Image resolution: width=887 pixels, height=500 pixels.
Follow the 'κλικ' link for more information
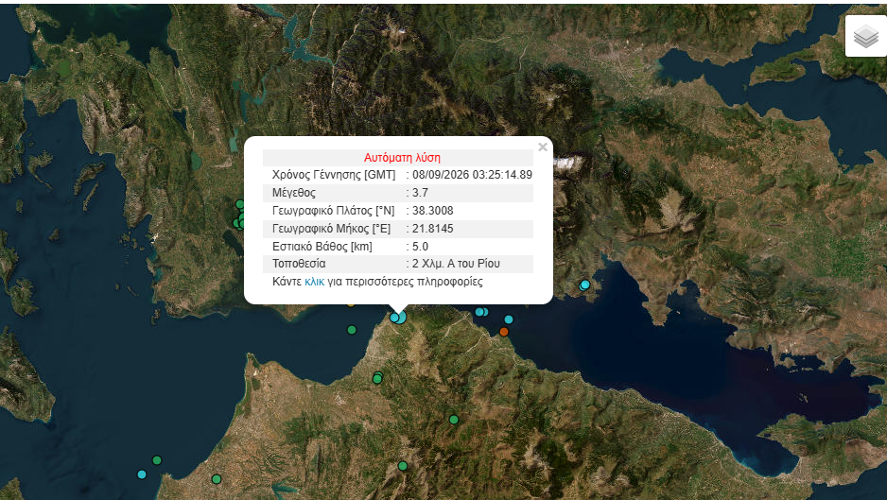(x=314, y=282)
